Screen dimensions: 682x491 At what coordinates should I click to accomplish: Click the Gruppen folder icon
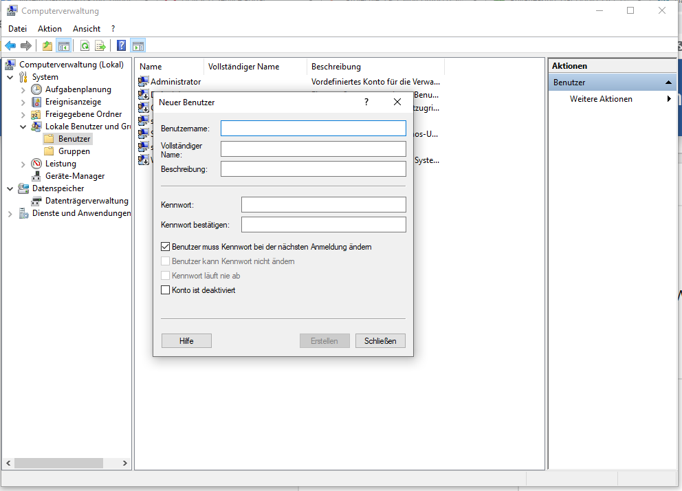(x=49, y=151)
